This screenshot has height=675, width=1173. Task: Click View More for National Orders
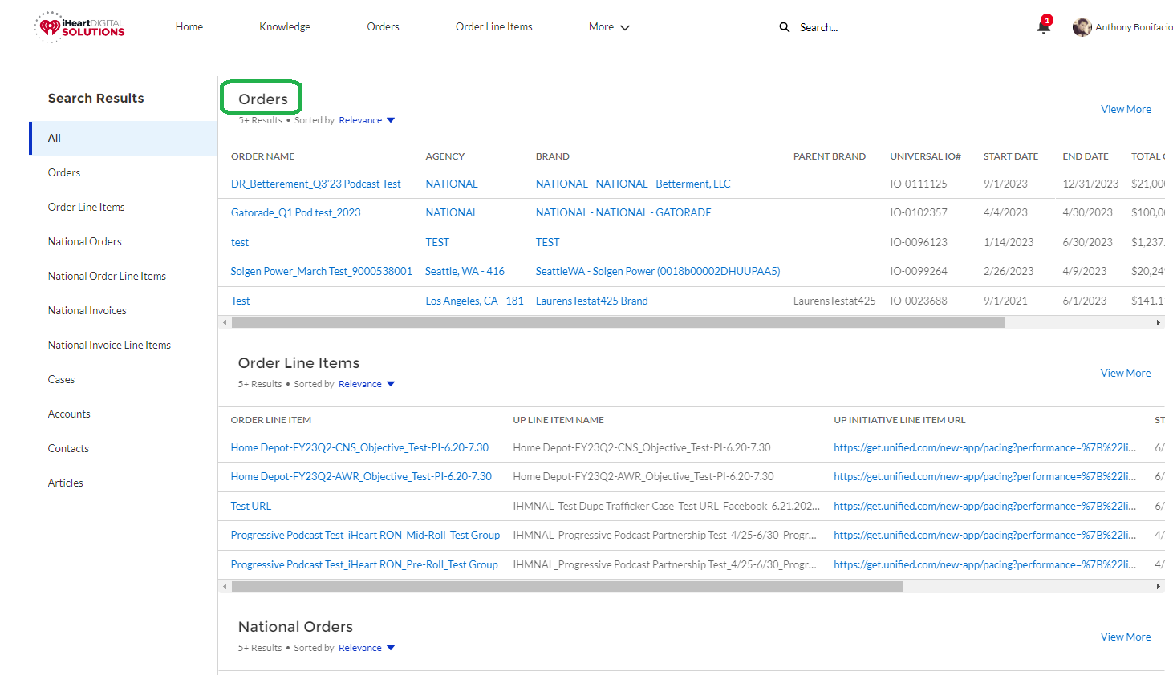[x=1126, y=637]
